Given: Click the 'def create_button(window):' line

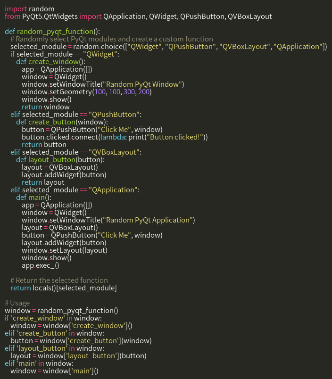Looking at the screenshot, I should (62, 122).
